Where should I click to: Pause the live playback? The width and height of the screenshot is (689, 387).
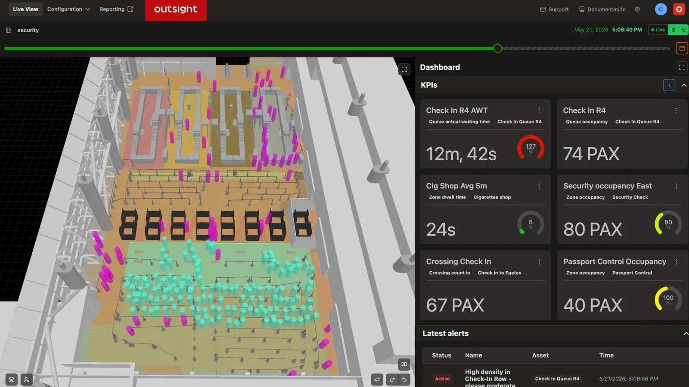tap(673, 30)
